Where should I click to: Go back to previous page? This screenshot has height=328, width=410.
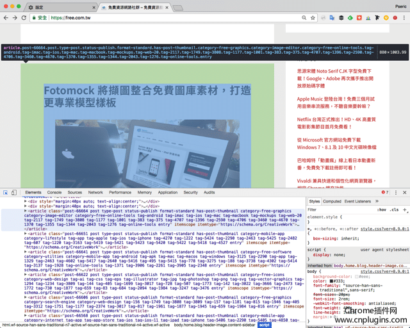click(6, 17)
